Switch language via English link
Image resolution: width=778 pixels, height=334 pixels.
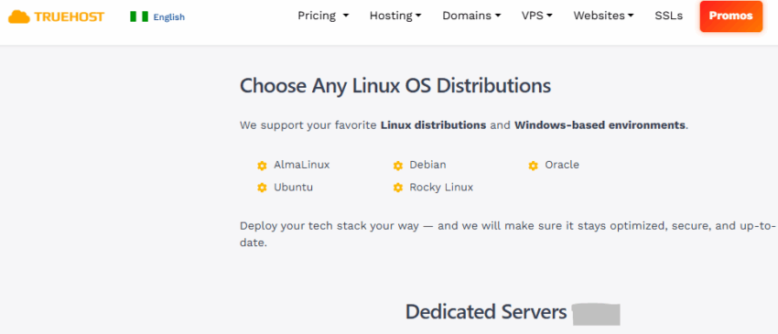[168, 17]
